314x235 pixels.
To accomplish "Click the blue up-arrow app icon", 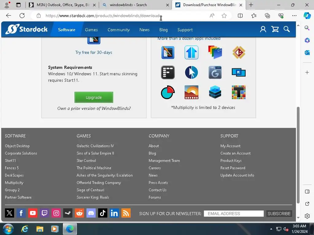I will click(x=191, y=52).
